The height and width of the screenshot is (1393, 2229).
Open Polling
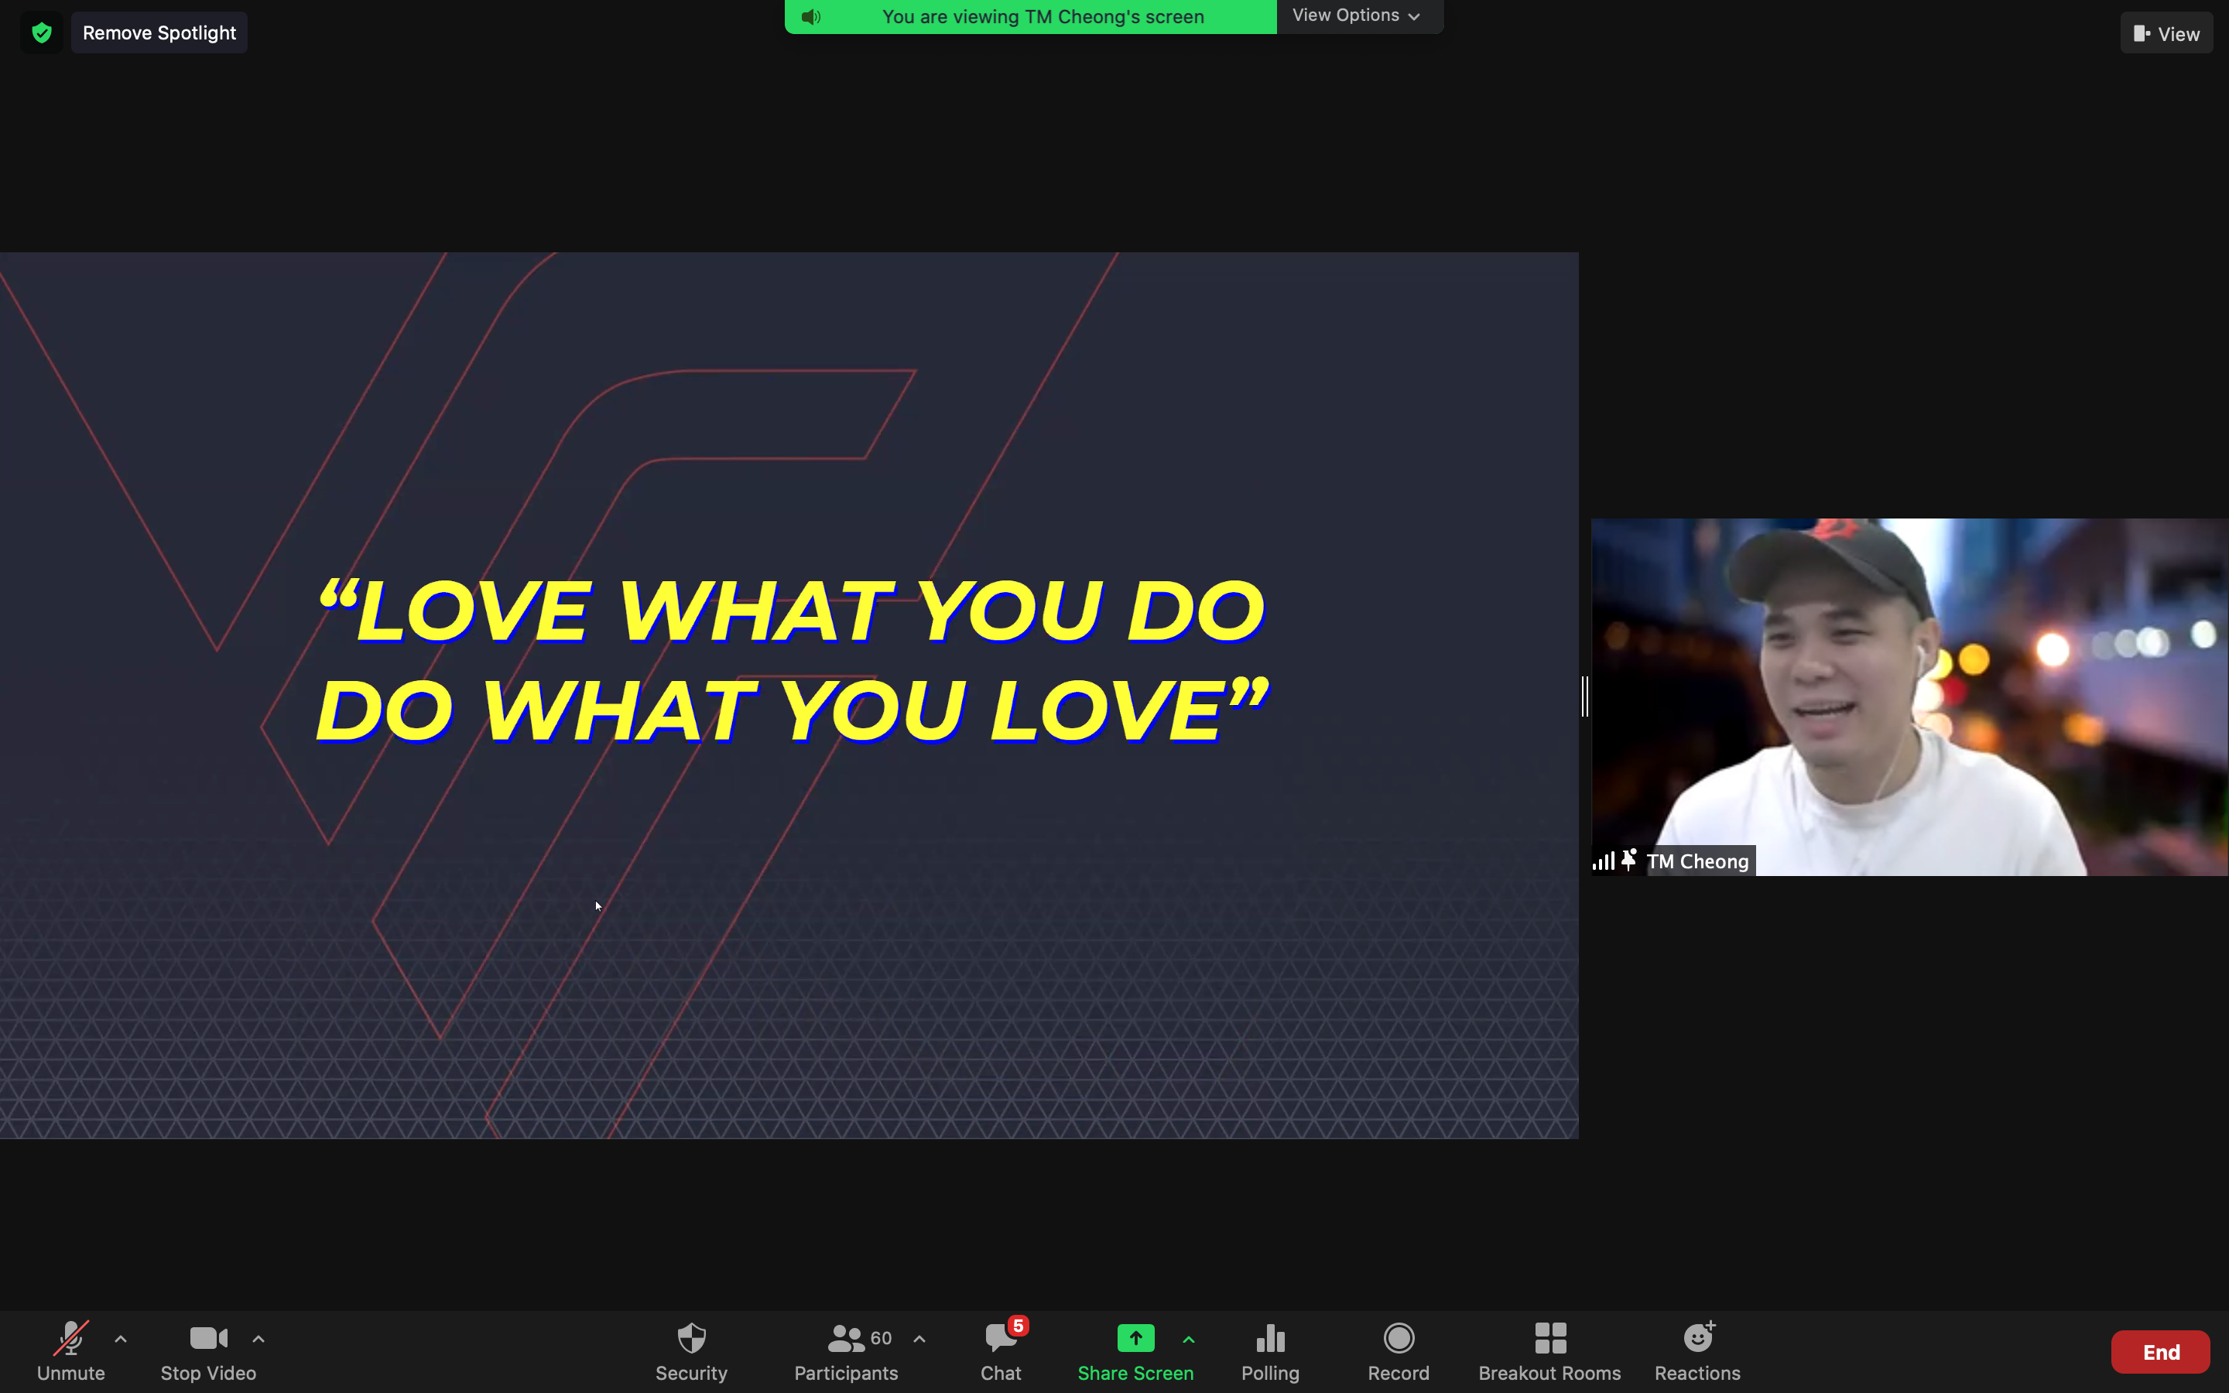tap(1270, 1350)
